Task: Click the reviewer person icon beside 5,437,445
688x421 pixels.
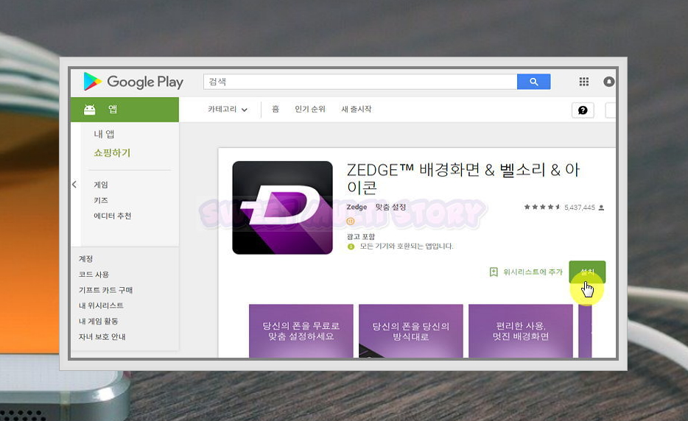Action: [602, 208]
